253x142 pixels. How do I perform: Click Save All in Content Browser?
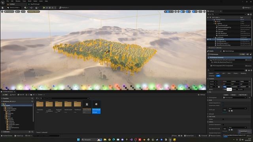point(21,95)
